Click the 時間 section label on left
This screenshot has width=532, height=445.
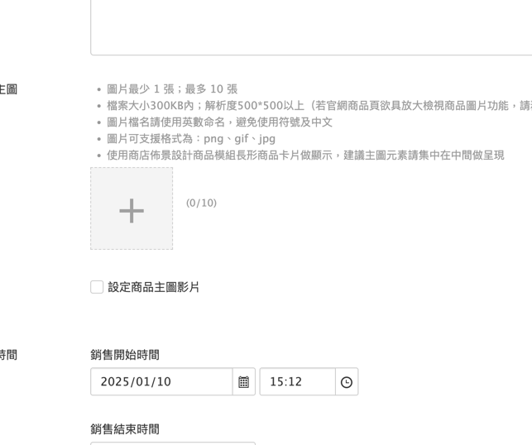(8, 355)
